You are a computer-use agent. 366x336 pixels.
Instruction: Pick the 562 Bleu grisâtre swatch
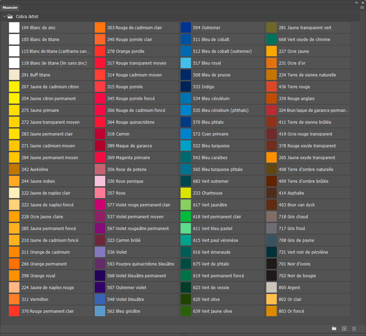point(100,311)
